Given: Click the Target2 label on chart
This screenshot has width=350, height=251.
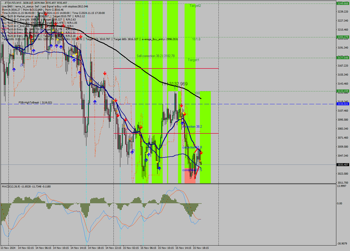Looking at the screenshot, I should (x=195, y=5).
